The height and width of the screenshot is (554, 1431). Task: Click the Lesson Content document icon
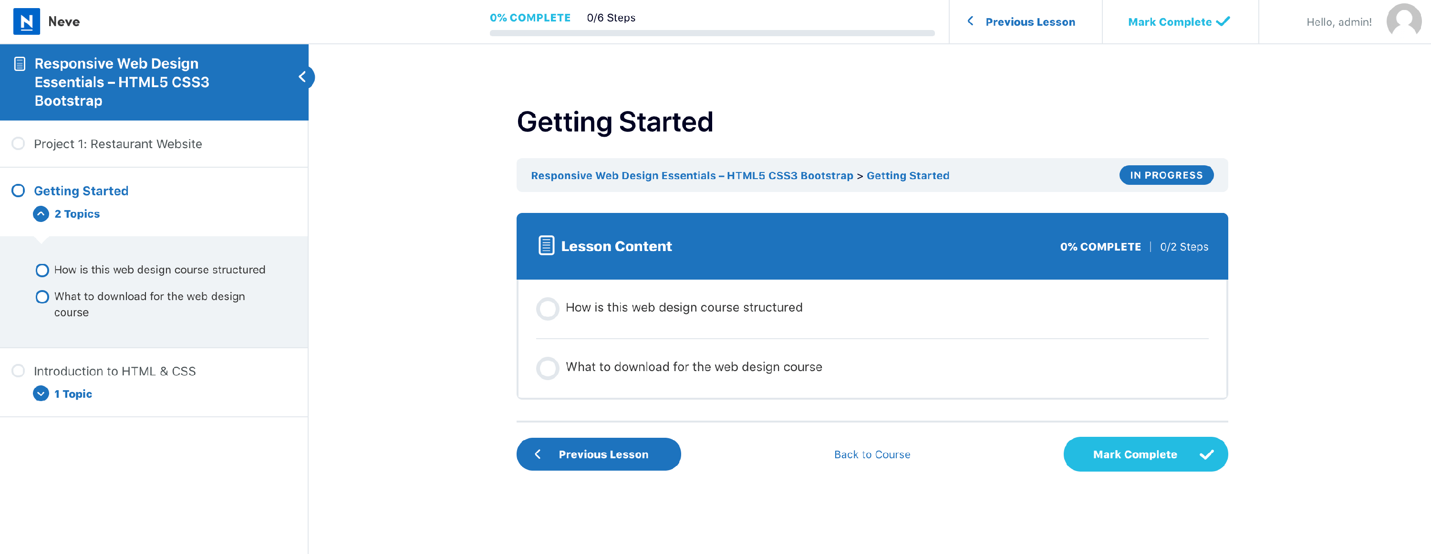pos(546,246)
